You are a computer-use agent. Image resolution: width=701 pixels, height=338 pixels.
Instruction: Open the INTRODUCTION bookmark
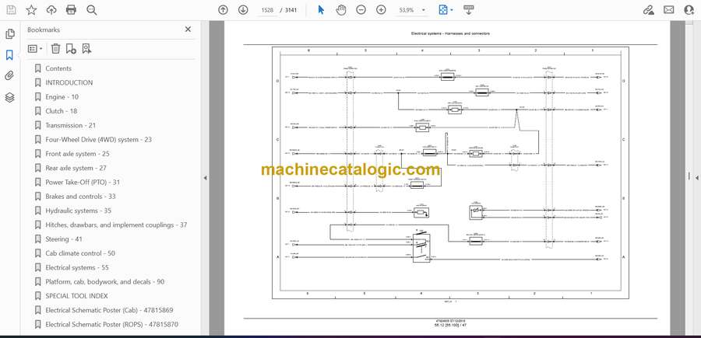click(69, 82)
